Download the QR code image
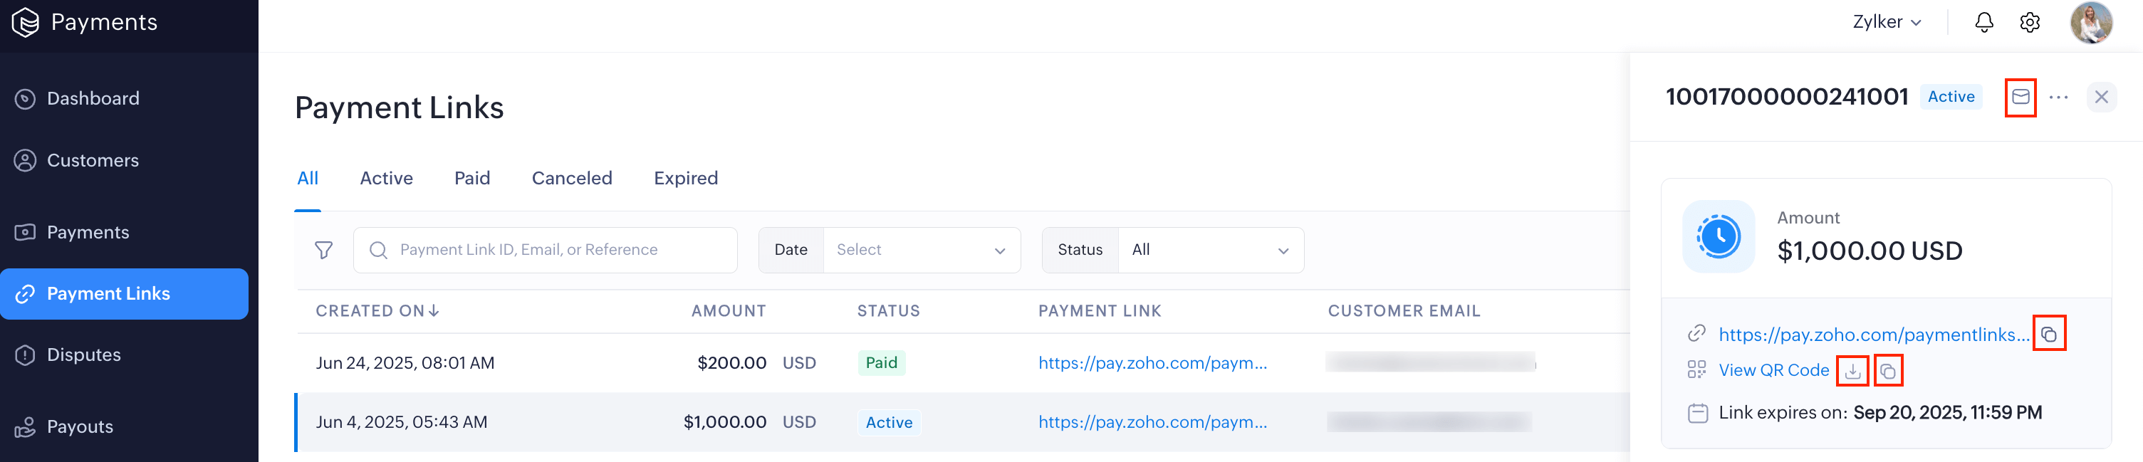The height and width of the screenshot is (462, 2143). tap(1852, 371)
